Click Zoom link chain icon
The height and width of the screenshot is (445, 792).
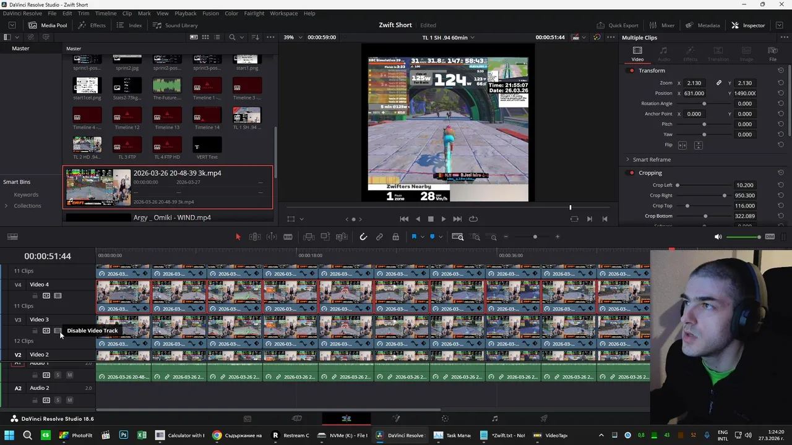[x=719, y=83]
